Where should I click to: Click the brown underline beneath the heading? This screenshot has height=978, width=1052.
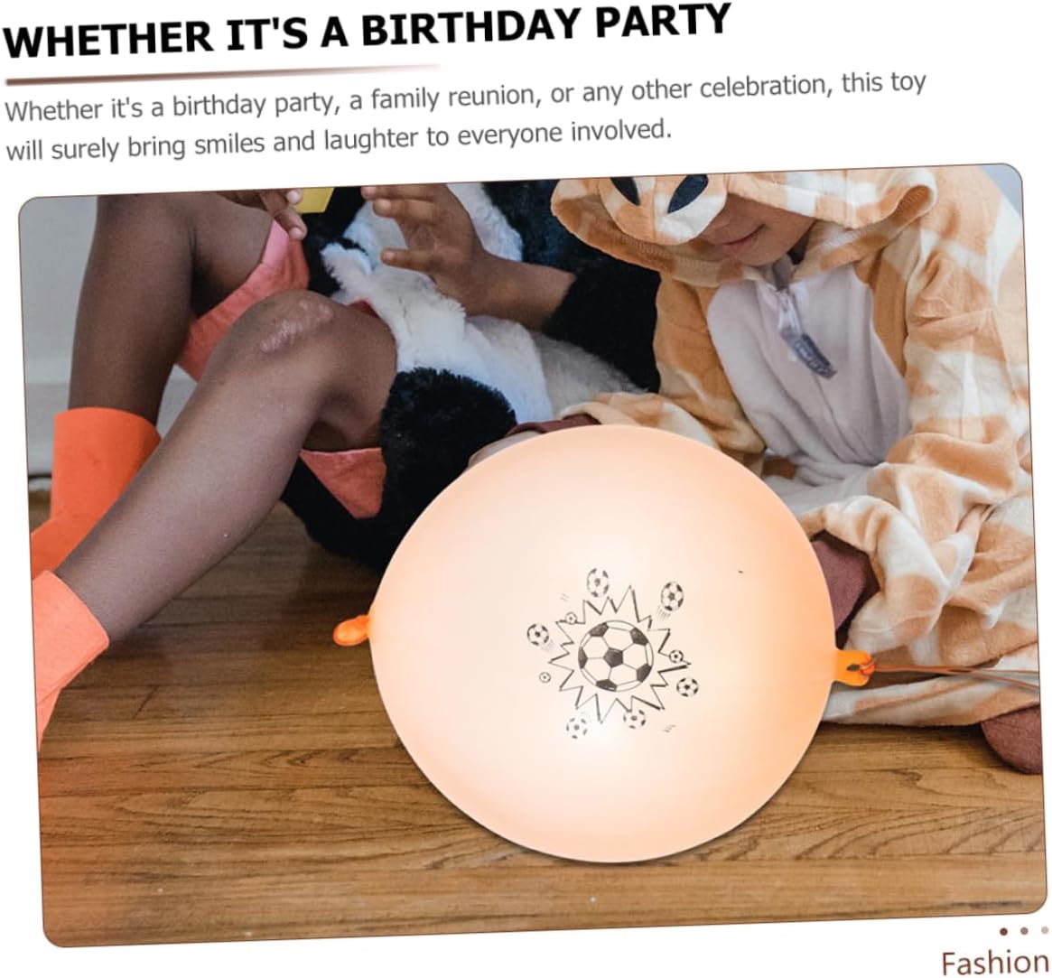pos(222,74)
